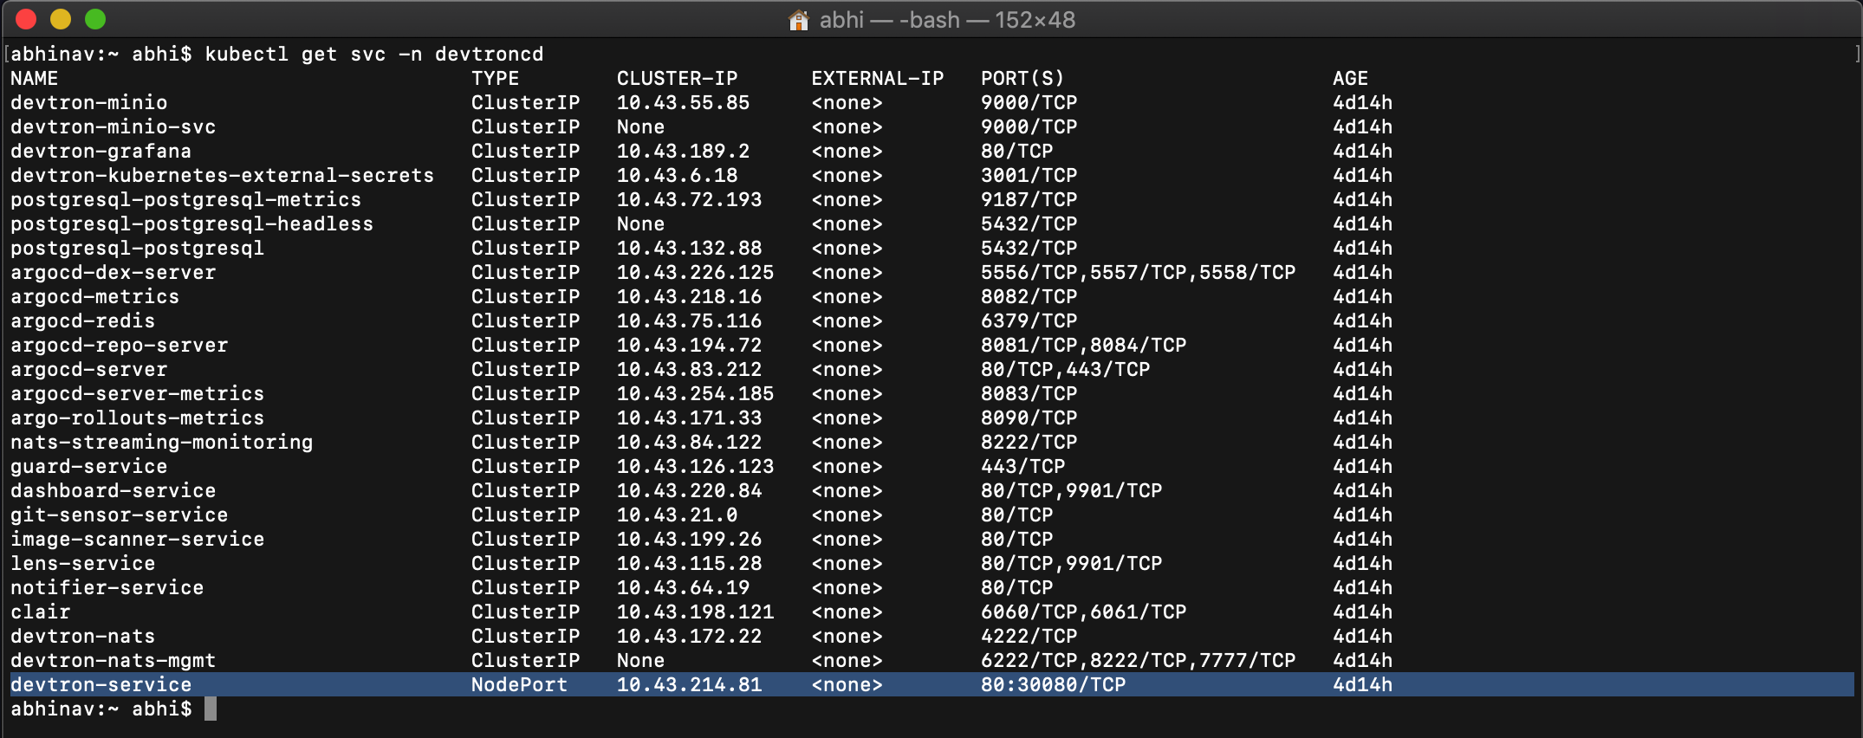The height and width of the screenshot is (738, 1863).
Task: Click the home folder icon in title bar
Action: (798, 19)
